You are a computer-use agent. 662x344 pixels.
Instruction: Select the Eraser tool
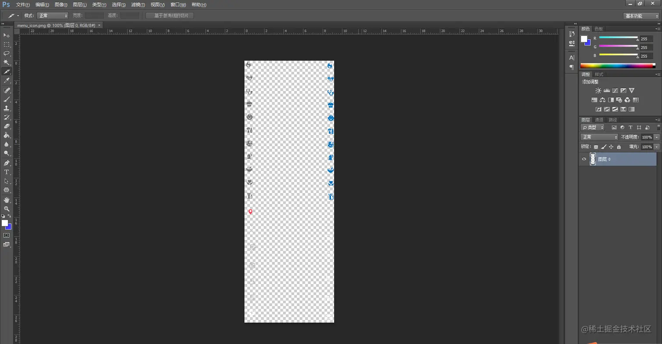coord(7,126)
